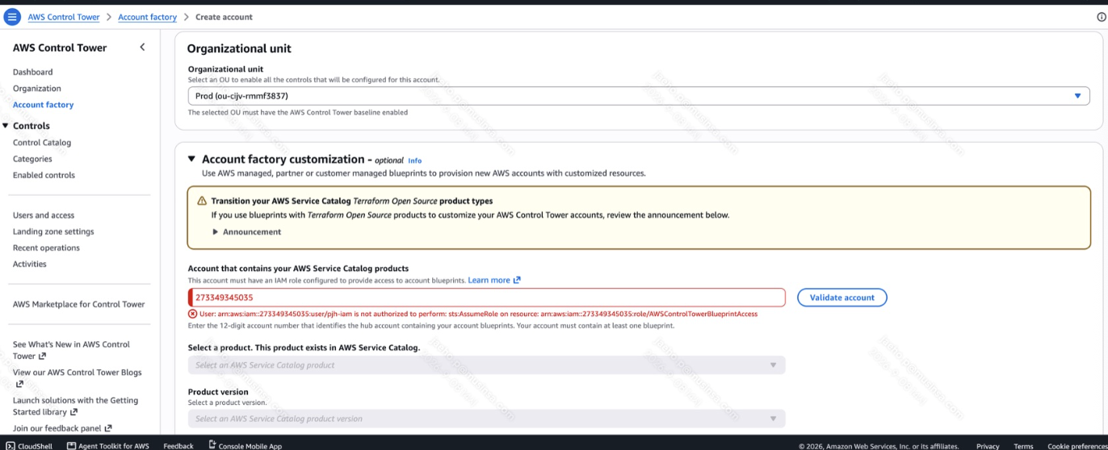
Task: Open Info link next to customization heading
Action: click(x=414, y=160)
